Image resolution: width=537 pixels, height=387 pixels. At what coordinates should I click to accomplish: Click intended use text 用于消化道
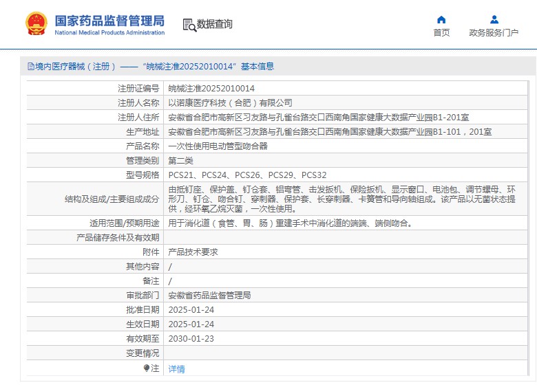(x=291, y=223)
